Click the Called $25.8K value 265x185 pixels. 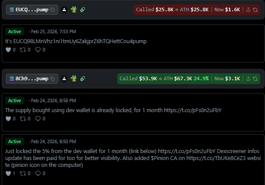[165, 9]
